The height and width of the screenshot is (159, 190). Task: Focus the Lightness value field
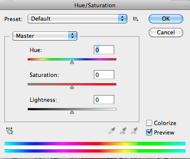click(x=104, y=100)
